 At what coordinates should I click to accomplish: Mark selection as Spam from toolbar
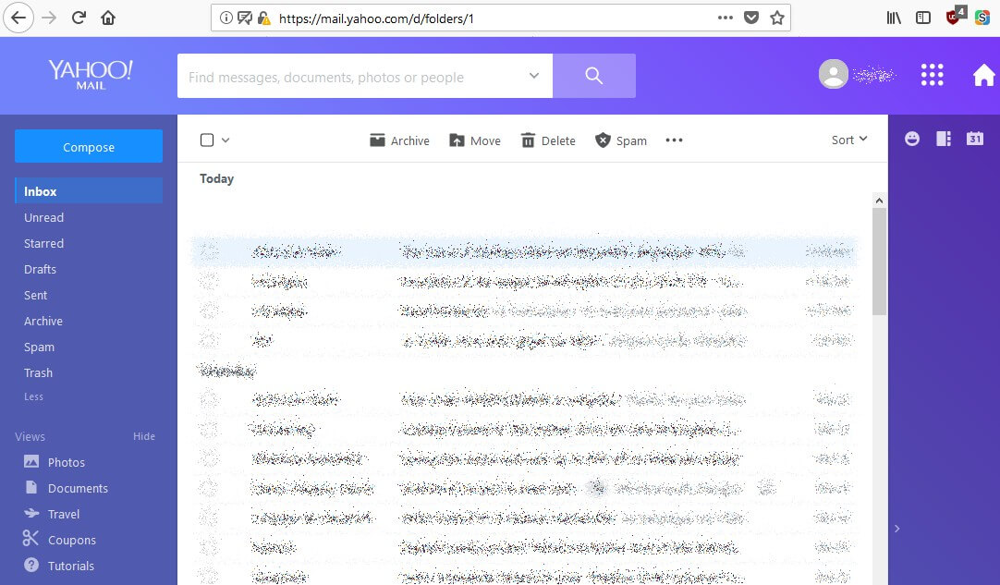coord(621,140)
